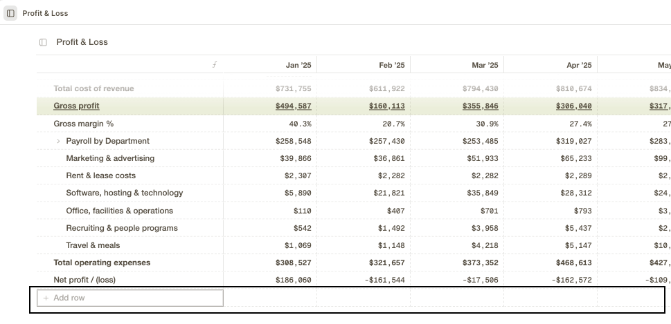
Task: Select the Feb '25 column header
Action: pos(391,66)
